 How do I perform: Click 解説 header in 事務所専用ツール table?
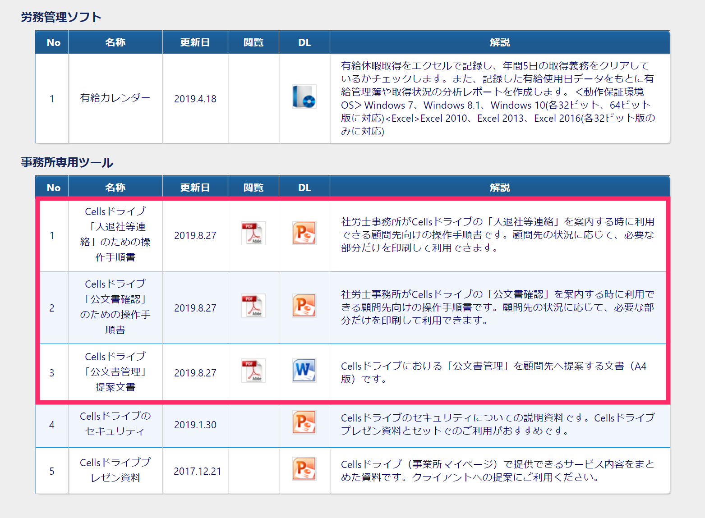(x=500, y=188)
